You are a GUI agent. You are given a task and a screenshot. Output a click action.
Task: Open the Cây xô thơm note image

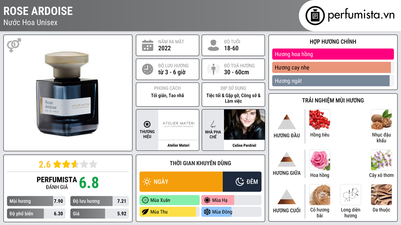(381, 160)
